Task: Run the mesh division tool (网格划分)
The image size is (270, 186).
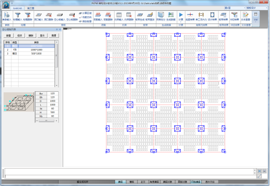Action: click(160, 16)
